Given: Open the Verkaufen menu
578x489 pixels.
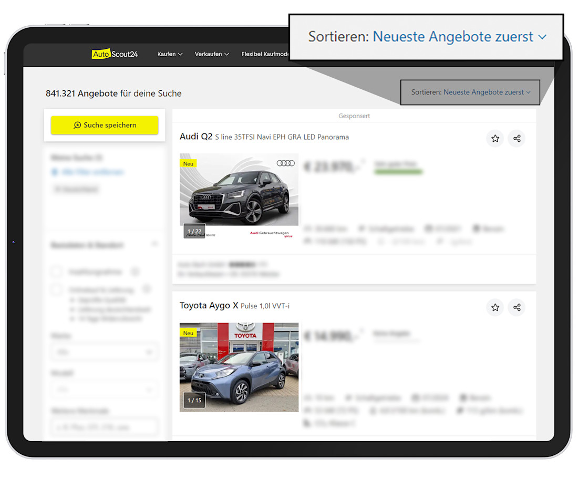Looking at the screenshot, I should point(212,54).
